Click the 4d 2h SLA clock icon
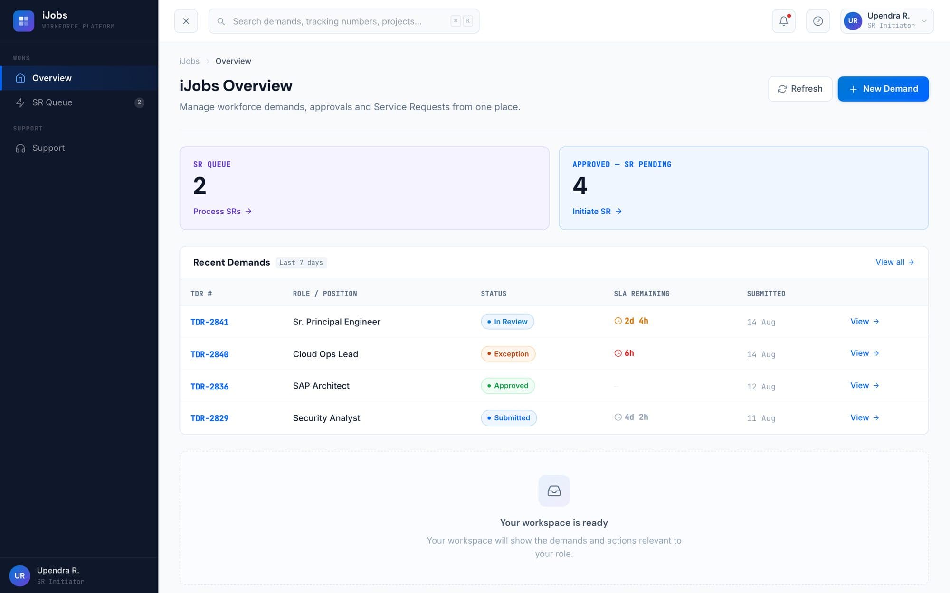 618,417
